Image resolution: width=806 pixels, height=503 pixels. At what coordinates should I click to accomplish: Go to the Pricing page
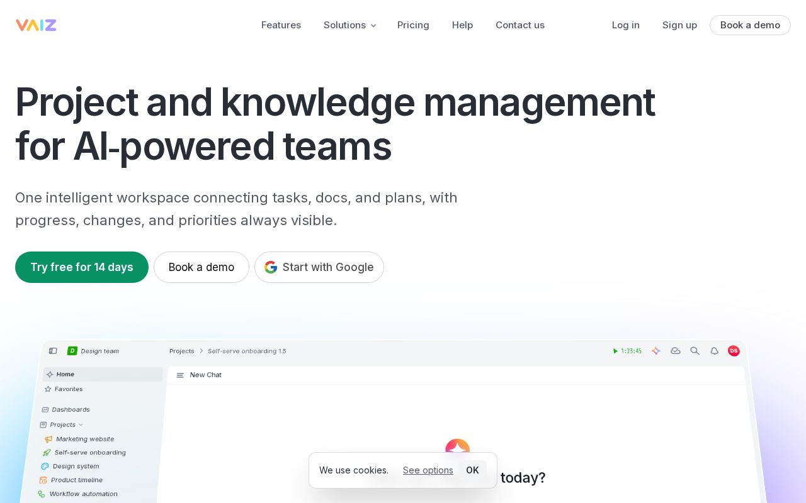(413, 25)
